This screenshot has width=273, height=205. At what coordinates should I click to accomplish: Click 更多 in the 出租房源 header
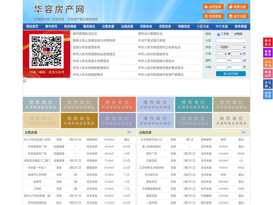[x=244, y=132]
